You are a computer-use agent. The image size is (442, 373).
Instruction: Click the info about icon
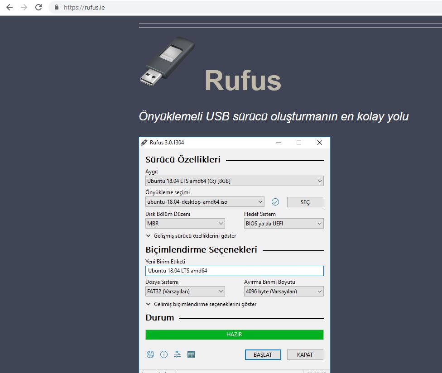(x=164, y=354)
